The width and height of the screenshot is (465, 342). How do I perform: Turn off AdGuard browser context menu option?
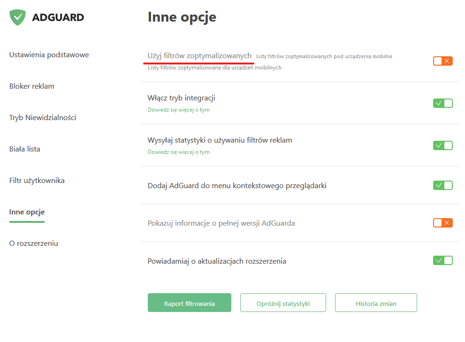tap(443, 185)
